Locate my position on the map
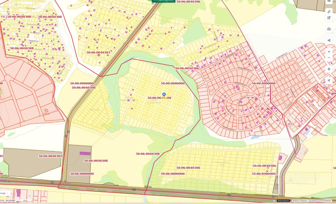Image resolution: width=336 pixels, height=204 pixels. pyautogui.click(x=329, y=80)
